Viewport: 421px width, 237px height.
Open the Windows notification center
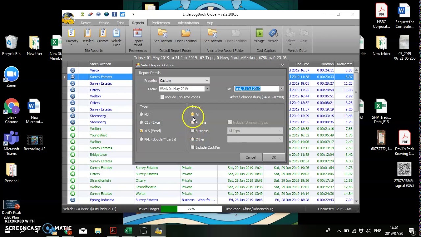pos(411,231)
